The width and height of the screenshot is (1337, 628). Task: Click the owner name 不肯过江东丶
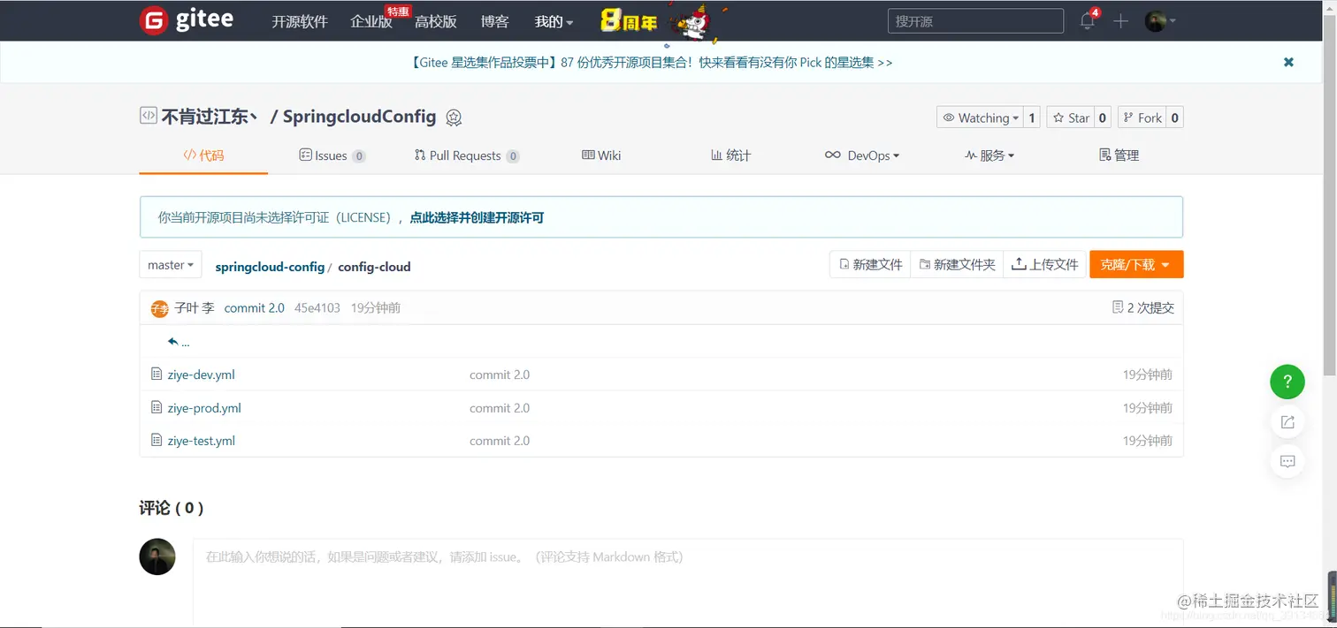click(x=210, y=117)
